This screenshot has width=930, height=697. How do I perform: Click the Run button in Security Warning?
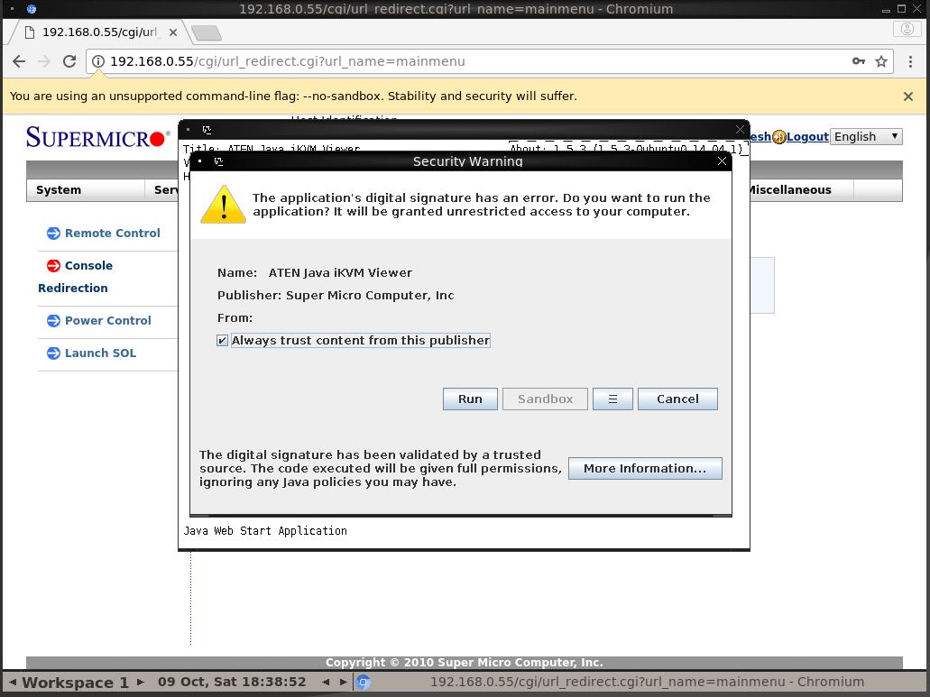(x=470, y=399)
